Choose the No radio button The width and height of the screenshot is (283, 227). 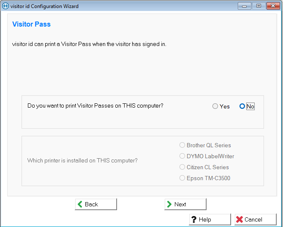(x=242, y=106)
